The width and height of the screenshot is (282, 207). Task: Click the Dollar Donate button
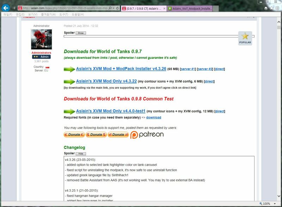(96, 135)
